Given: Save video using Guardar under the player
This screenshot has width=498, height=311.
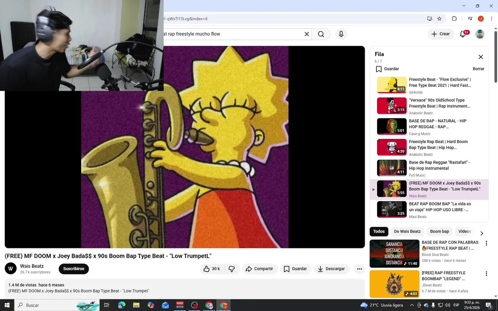Looking at the screenshot, I should point(295,269).
